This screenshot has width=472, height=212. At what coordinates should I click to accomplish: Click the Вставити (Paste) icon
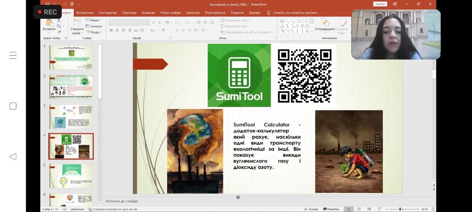pos(49,22)
